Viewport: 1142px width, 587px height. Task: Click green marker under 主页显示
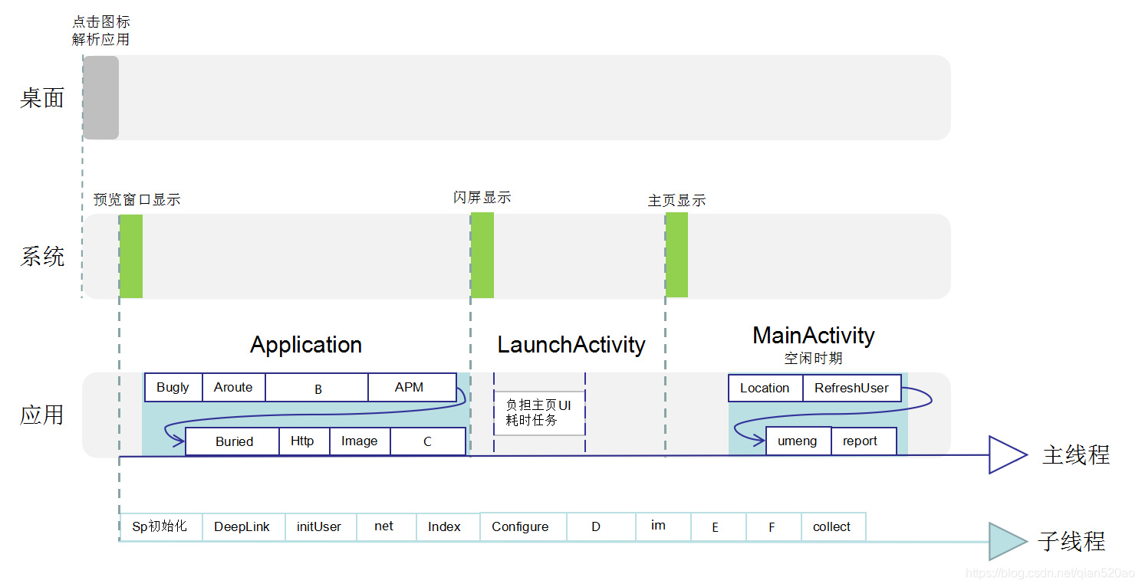point(676,255)
